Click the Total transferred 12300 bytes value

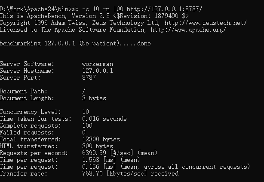coord(101,139)
